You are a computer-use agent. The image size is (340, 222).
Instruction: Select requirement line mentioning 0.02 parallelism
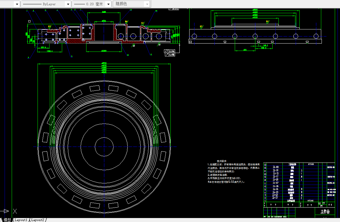click(x=224, y=178)
